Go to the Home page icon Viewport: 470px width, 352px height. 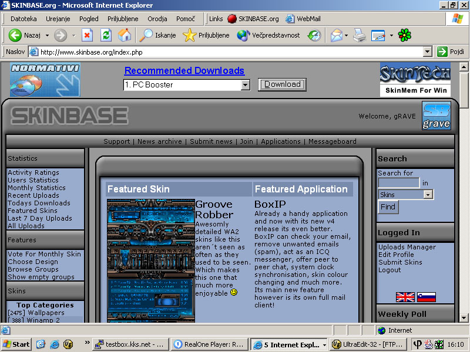[125, 35]
